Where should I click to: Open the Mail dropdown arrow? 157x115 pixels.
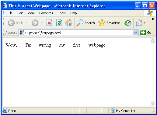pos(144,23)
